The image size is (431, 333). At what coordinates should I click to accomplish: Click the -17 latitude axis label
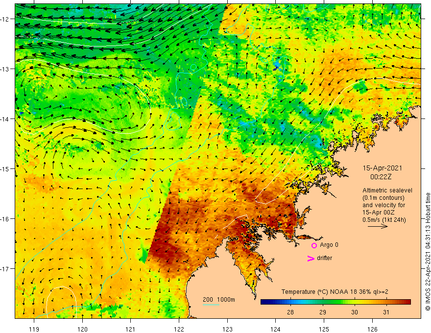point(5,269)
